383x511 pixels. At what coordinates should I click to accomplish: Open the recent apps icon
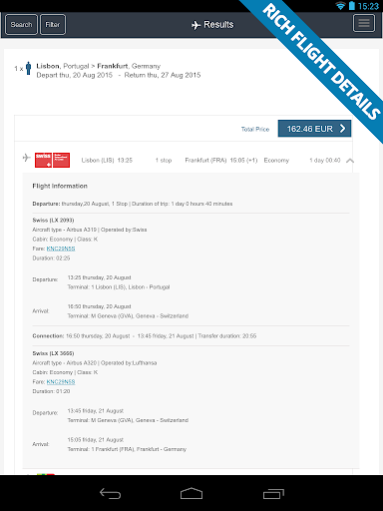coord(273,494)
